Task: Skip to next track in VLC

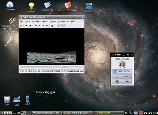Action: click(47, 26)
